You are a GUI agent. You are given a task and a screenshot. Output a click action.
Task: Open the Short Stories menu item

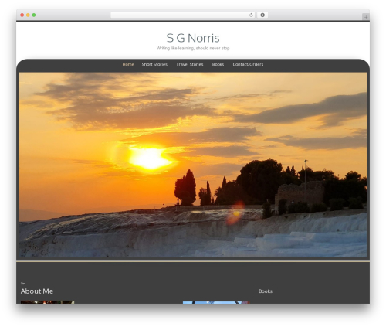pyautogui.click(x=154, y=64)
